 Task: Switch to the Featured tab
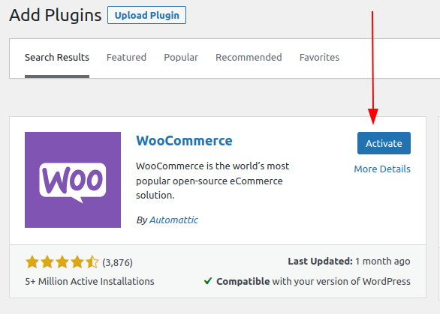tap(126, 58)
